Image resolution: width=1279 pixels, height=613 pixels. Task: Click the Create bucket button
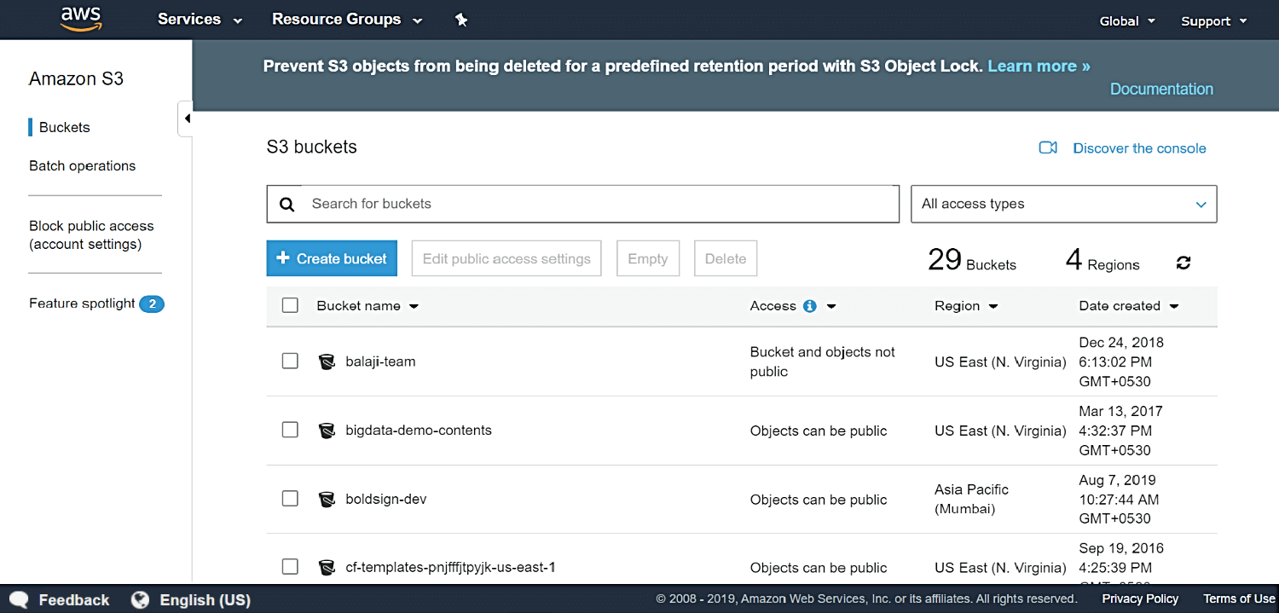[x=332, y=258]
